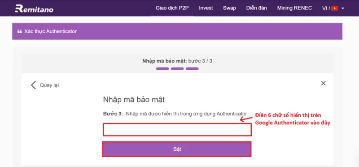Select the first step progress pill
This screenshot has height=167, width=359.
(162, 69)
